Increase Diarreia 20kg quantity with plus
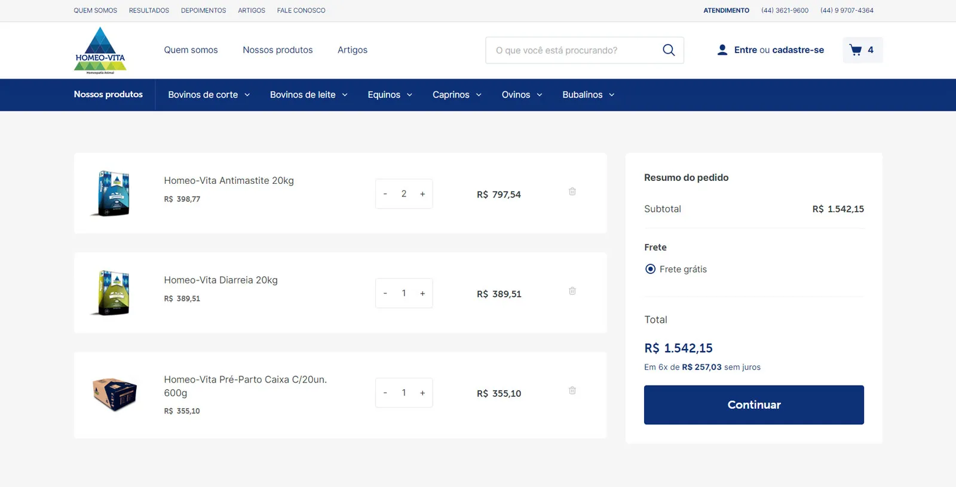Screen dimensions: 956x487 422,294
